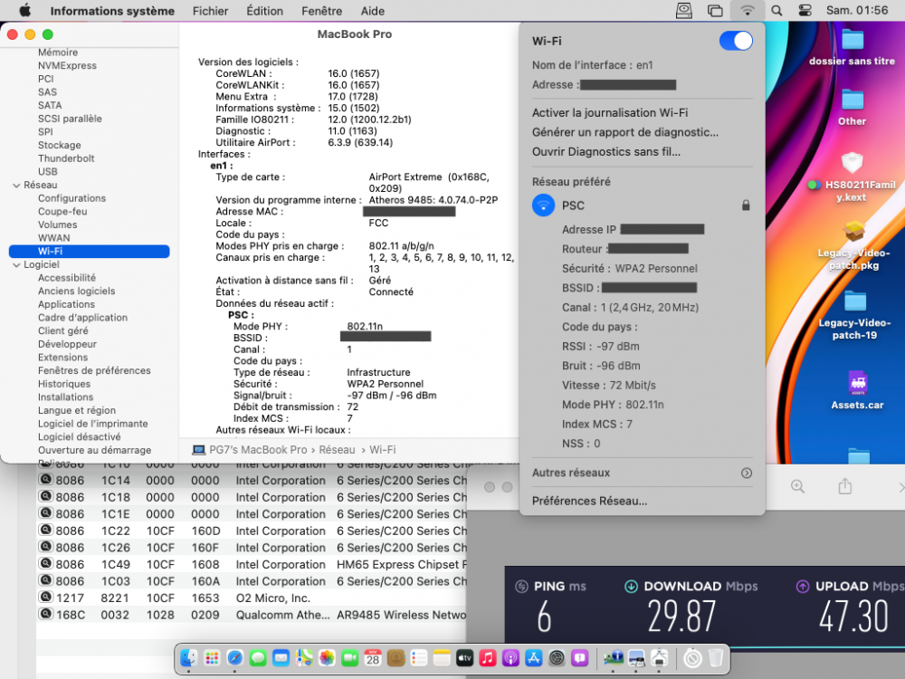Click the Wi-Fi icon in the menu bar

click(x=748, y=10)
